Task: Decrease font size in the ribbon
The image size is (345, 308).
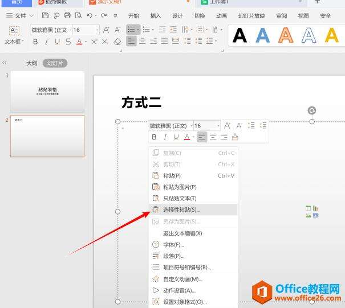Action: click(x=117, y=30)
